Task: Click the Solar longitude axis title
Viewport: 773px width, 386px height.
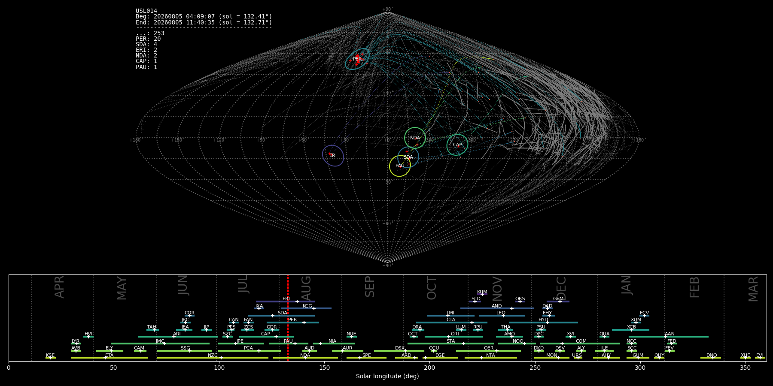Action: click(387, 376)
